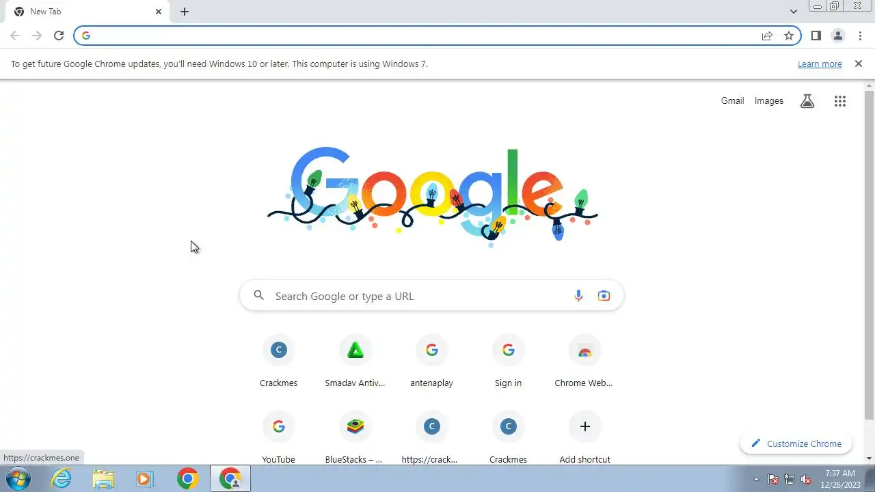Click the back navigation arrow
Screen dimensions: 875x492
coord(15,36)
